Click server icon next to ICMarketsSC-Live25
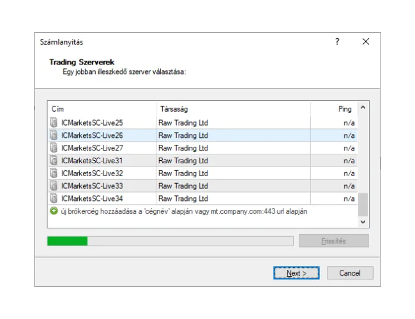The width and height of the screenshot is (415, 319). pos(54,122)
